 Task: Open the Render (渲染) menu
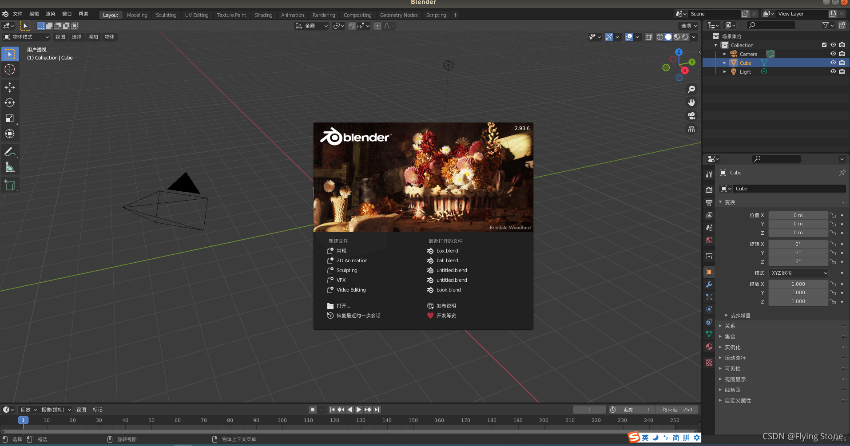[51, 14]
